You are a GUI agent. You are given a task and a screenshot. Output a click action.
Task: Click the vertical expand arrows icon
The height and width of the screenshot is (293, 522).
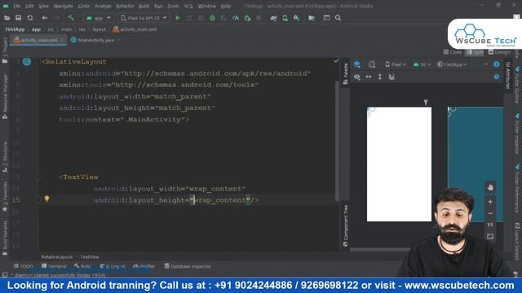click(x=380, y=77)
